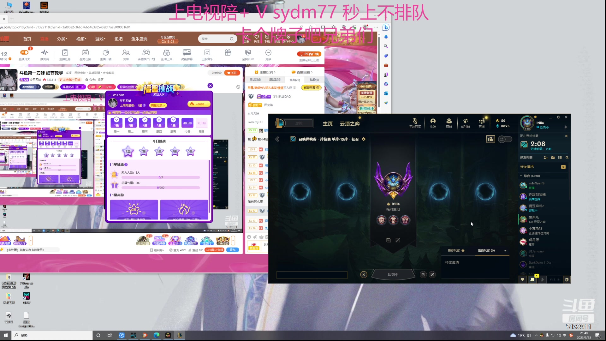Image resolution: width=606 pixels, height=341 pixels.
Task: Expand the 邀请玩家 dropdown arrow
Action: [x=505, y=251]
